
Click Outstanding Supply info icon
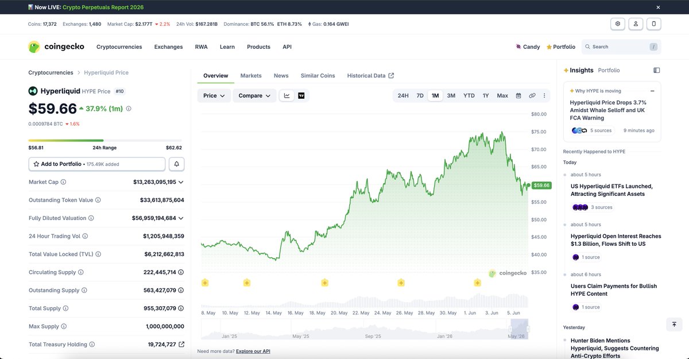click(84, 290)
